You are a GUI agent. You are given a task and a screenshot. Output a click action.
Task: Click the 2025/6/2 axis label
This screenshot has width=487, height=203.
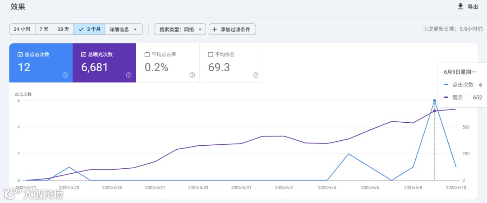(284, 188)
